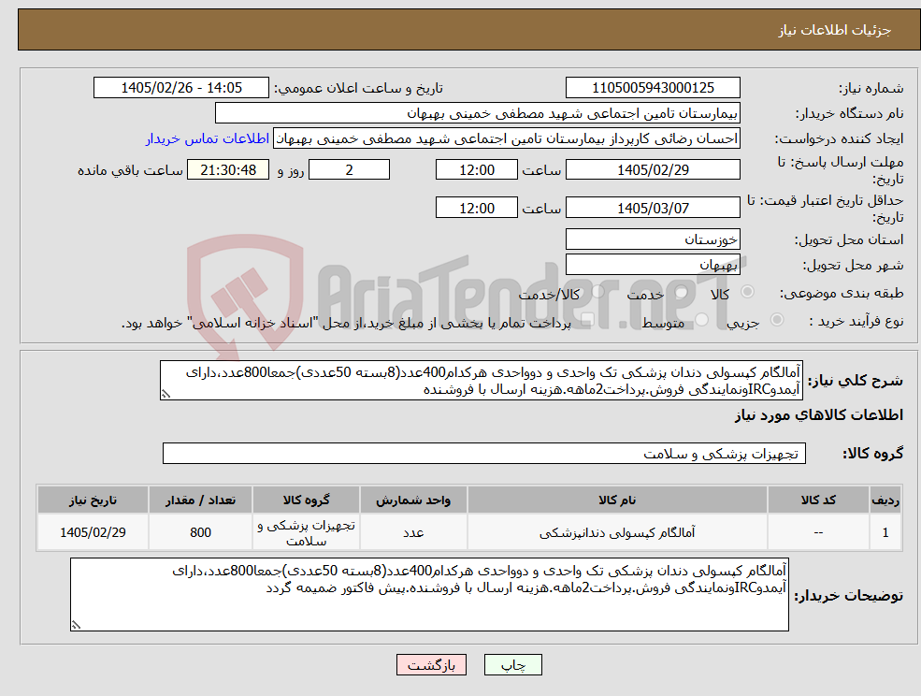The width and height of the screenshot is (921, 696).
Task: Click the تاریخ نیاز column header
Action: (x=93, y=500)
